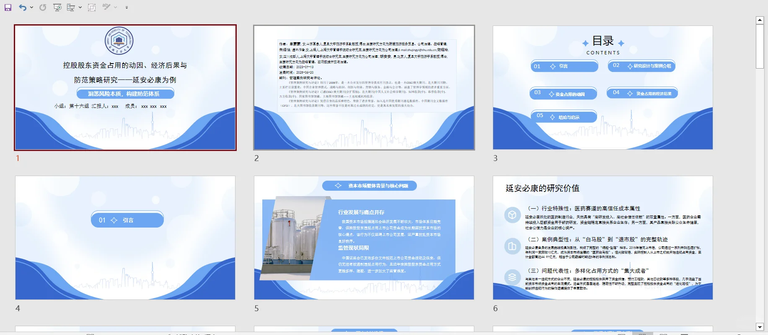
Task: Click the scroll down arrow of vertical scrollbar
Action: coord(760,327)
